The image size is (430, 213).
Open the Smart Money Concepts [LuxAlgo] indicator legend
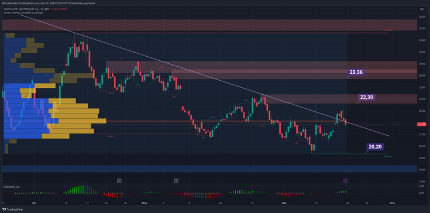[x=23, y=13]
